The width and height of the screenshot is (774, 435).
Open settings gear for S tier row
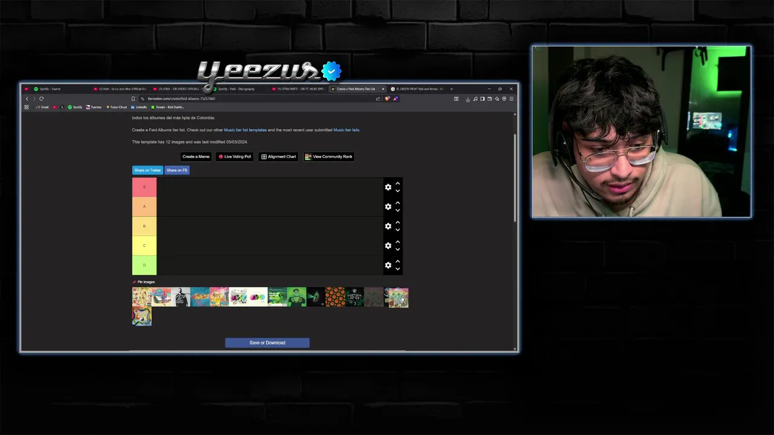coord(388,187)
